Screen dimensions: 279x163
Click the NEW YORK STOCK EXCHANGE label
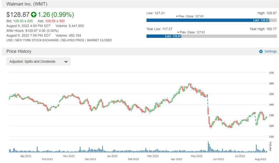tap(37, 40)
